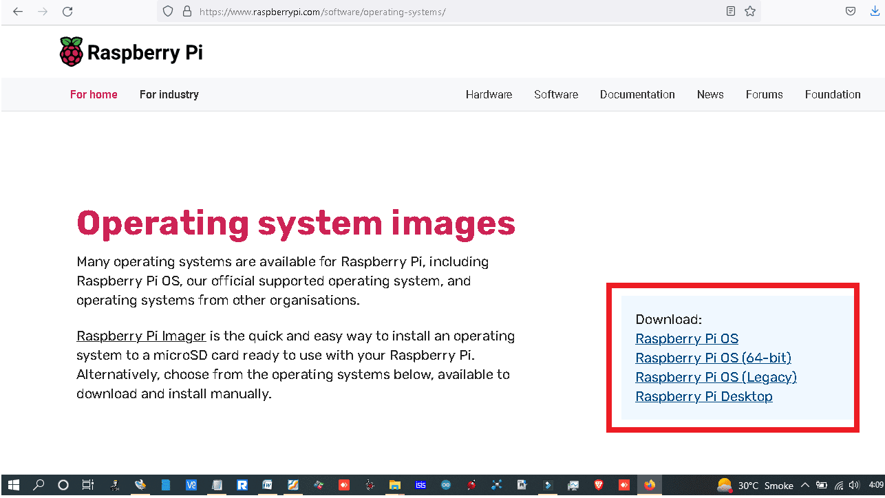Open the Hardware menu
This screenshot has height=498, width=885.
[x=489, y=94]
